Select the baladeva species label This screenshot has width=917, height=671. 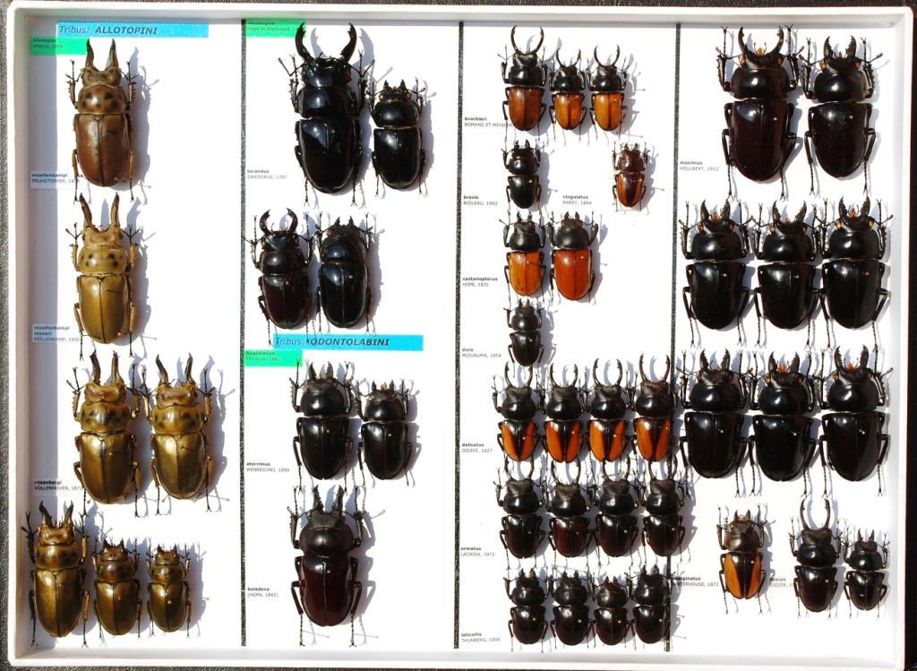[263, 591]
